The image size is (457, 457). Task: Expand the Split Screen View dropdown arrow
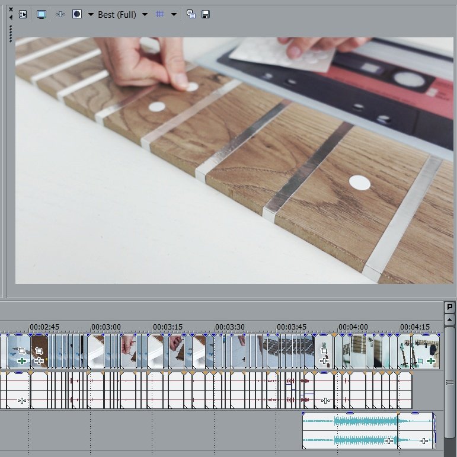tap(91, 14)
